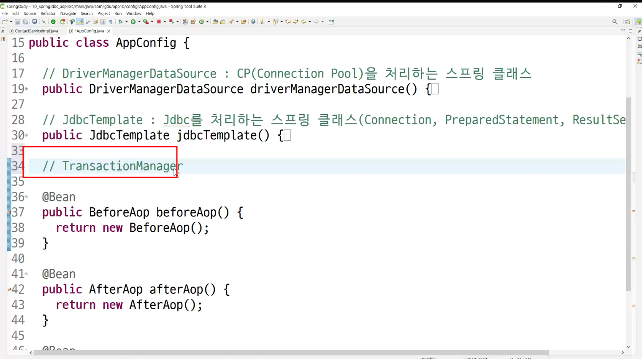The image size is (642, 359).
Task: Click the Open Perspective icon
Action: click(x=628, y=21)
